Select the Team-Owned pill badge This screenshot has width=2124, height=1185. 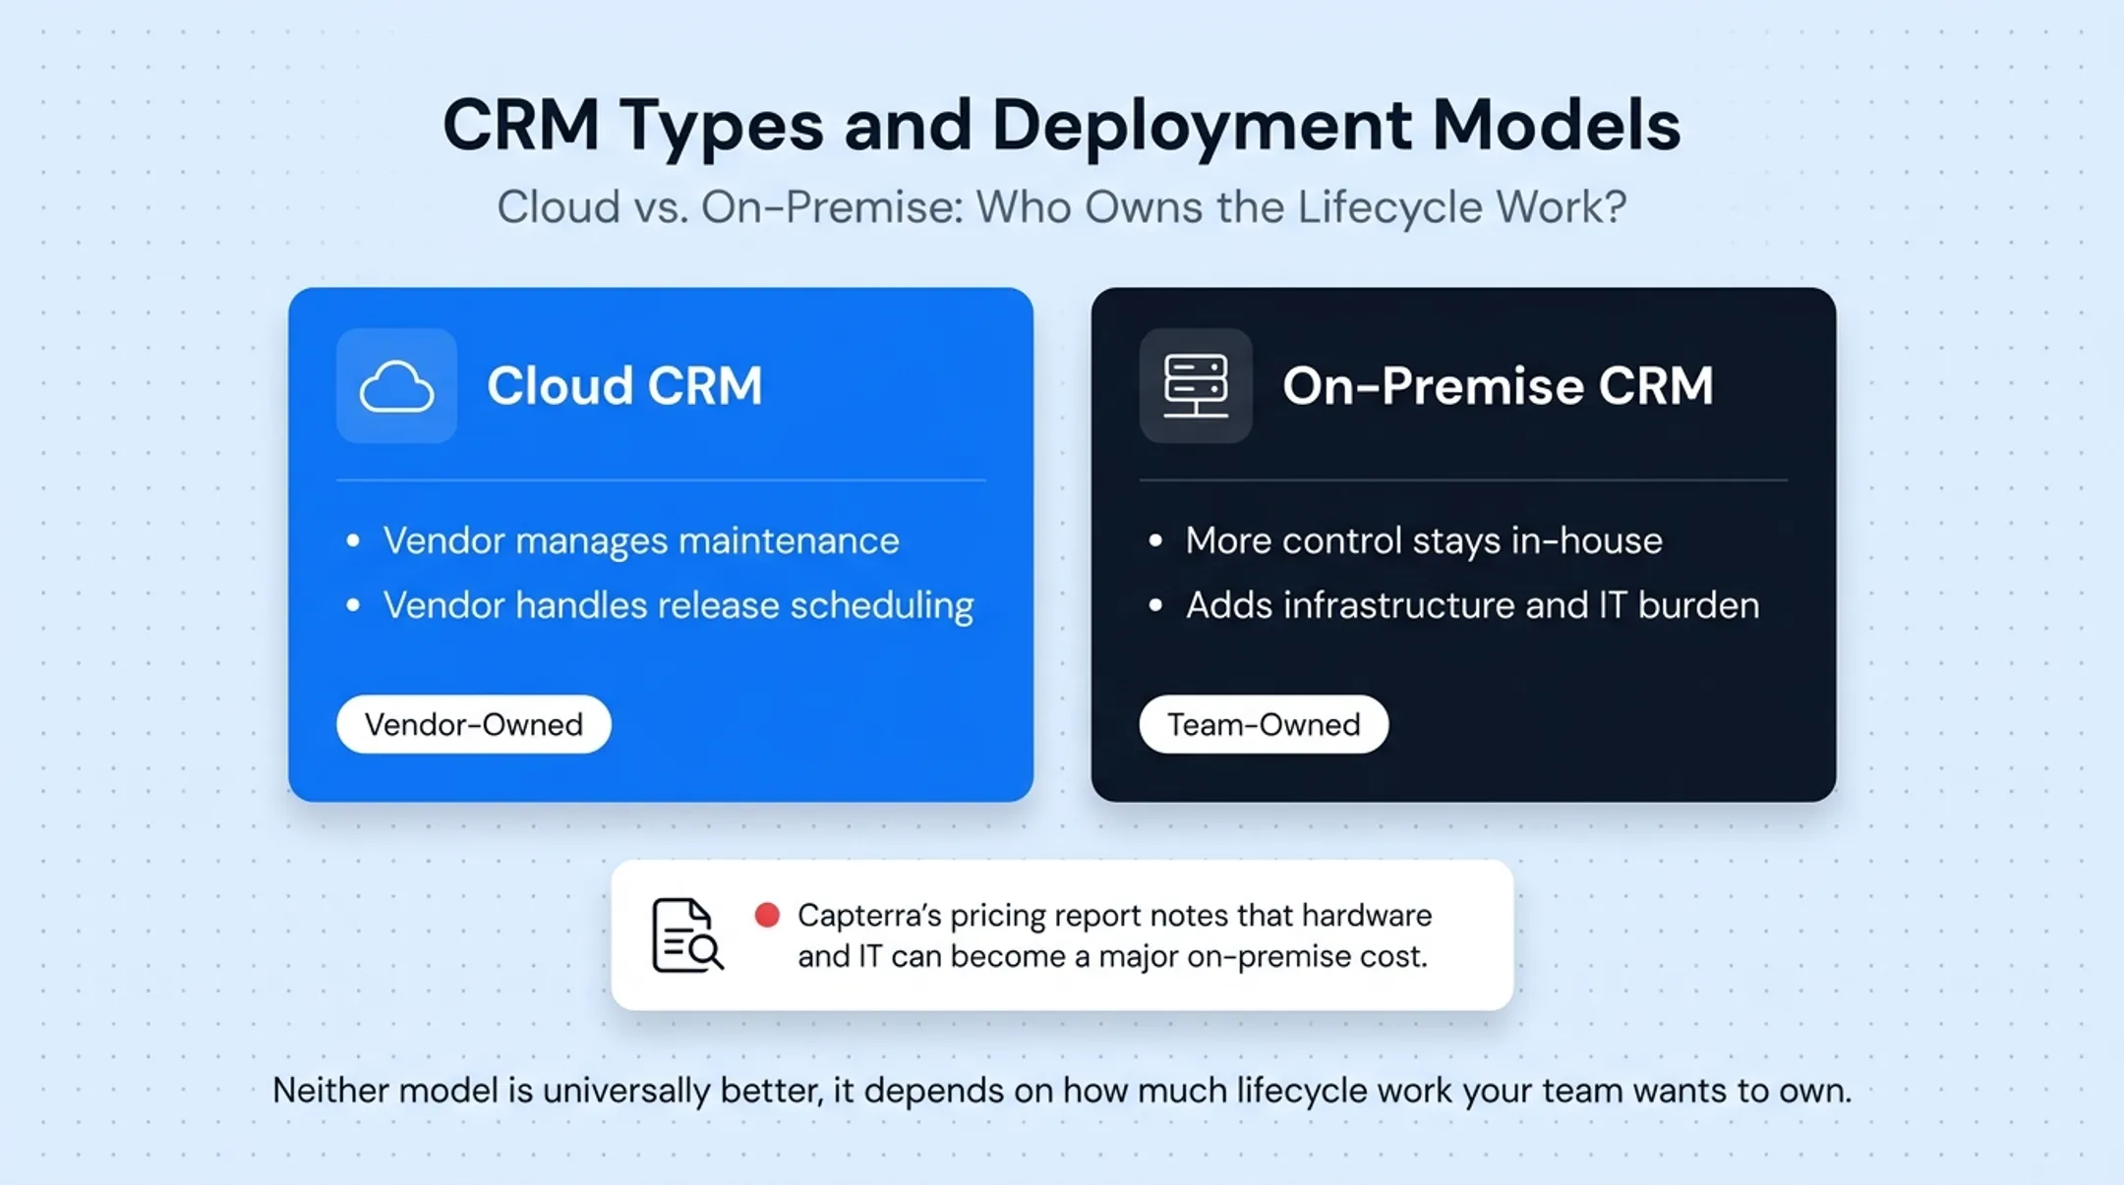pyautogui.click(x=1264, y=724)
